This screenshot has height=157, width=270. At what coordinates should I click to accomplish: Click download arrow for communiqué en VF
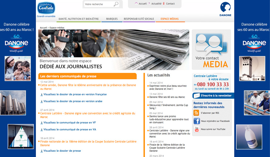click(x=42, y=123)
